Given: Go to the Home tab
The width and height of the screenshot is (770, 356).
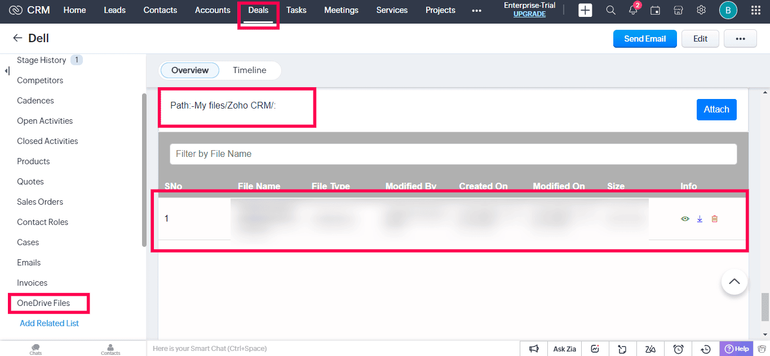Looking at the screenshot, I should pyautogui.click(x=74, y=10).
